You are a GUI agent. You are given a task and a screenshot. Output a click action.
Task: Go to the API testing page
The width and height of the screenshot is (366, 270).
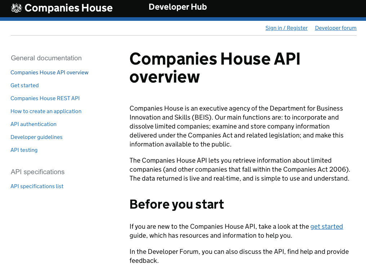click(x=24, y=150)
